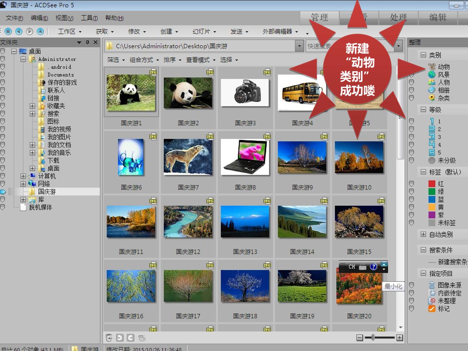The image size is (468, 351).
Task: Toggle the assign marker beside 红 label
Action: pyautogui.click(x=411, y=184)
